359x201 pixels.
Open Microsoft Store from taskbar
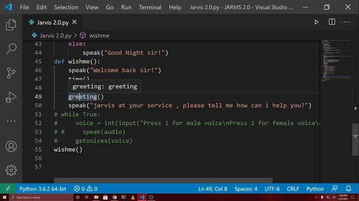105,197
